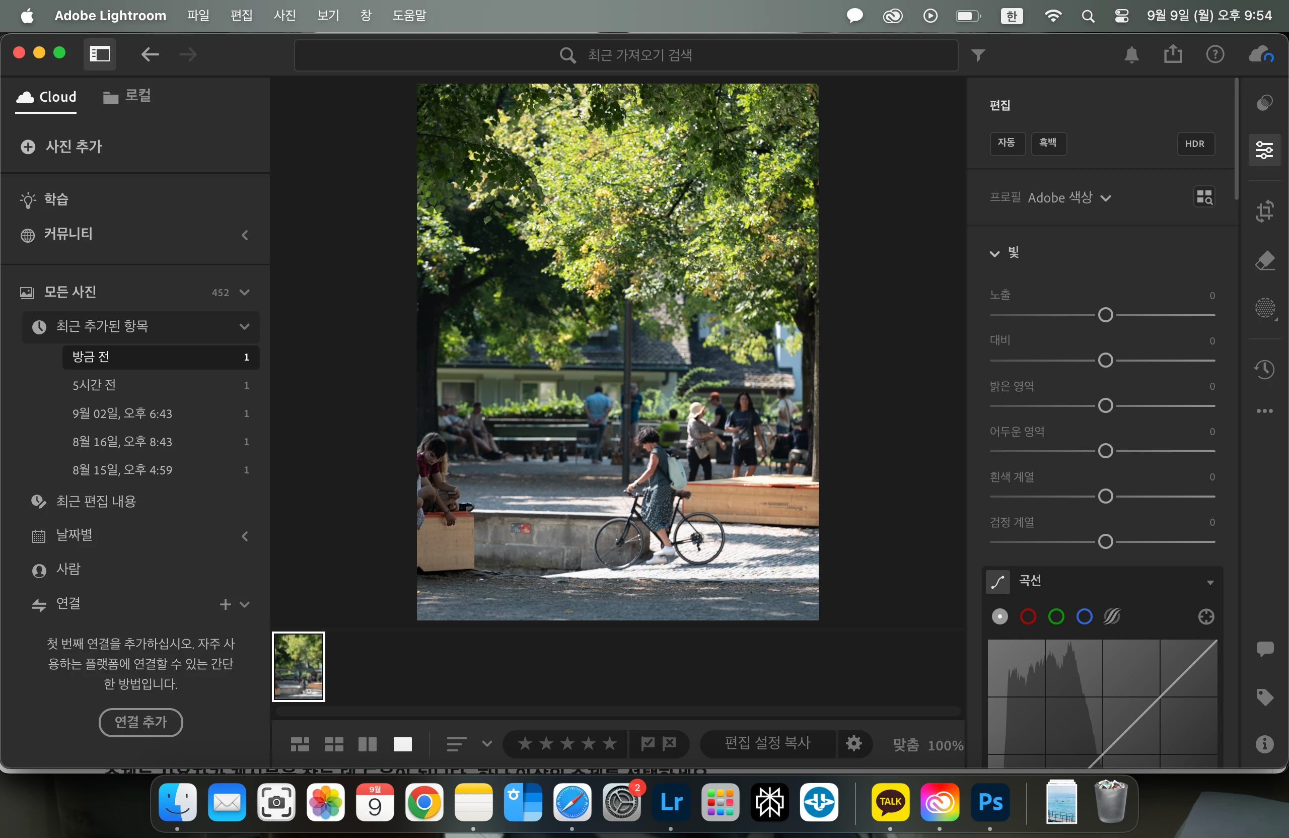Open the Presets panel icon
The width and height of the screenshot is (1289, 838).
click(1265, 102)
